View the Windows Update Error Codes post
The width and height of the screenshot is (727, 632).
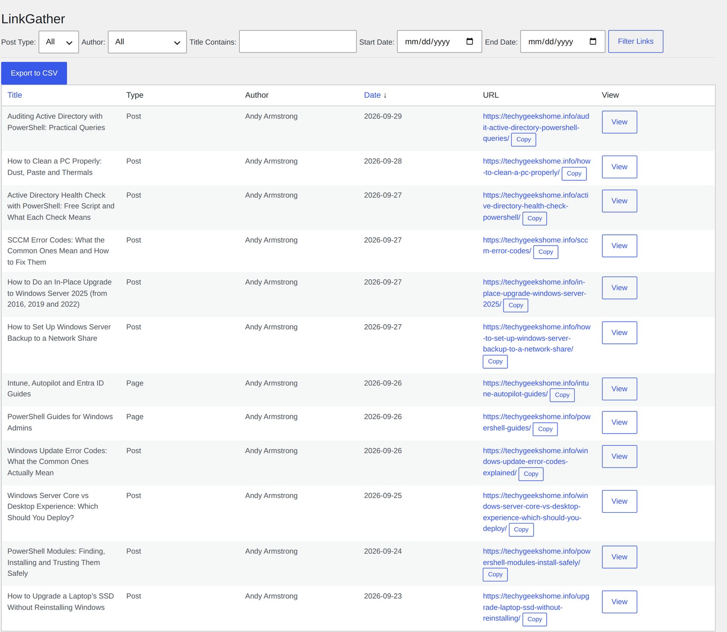point(619,456)
